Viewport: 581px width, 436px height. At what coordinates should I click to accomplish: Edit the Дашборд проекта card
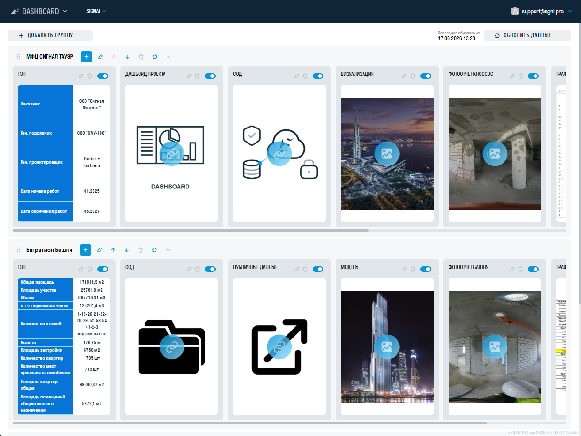[x=189, y=76]
